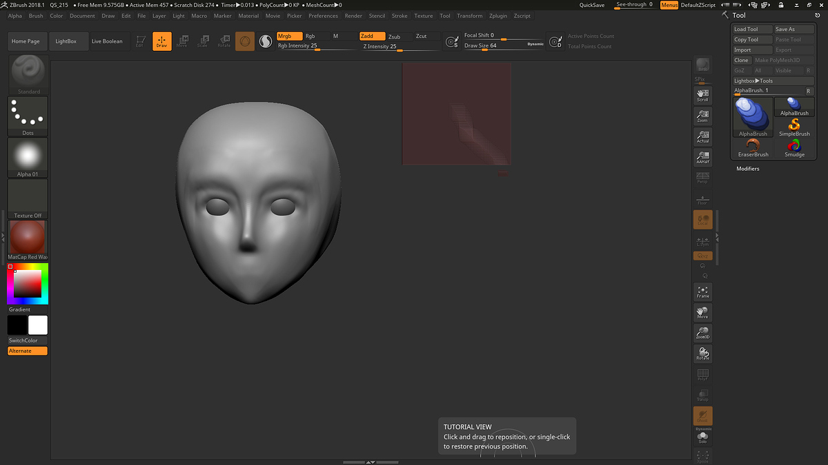Switch to Move mode in the top shelf
The width and height of the screenshot is (828, 465).
click(182, 41)
